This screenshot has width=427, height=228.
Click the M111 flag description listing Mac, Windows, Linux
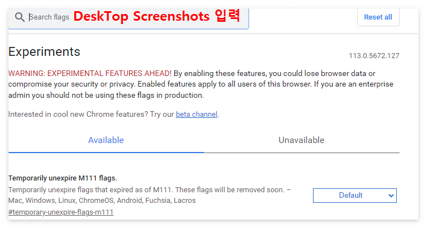pyautogui.click(x=149, y=195)
